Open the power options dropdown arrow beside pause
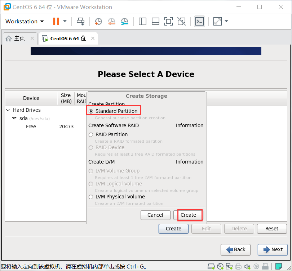 coord(65,21)
